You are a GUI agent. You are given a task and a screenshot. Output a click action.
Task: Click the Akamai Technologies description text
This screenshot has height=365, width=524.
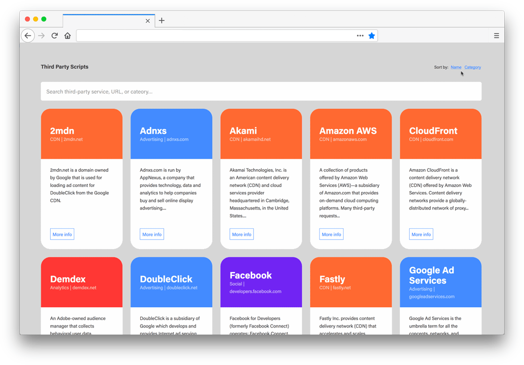pos(259,193)
